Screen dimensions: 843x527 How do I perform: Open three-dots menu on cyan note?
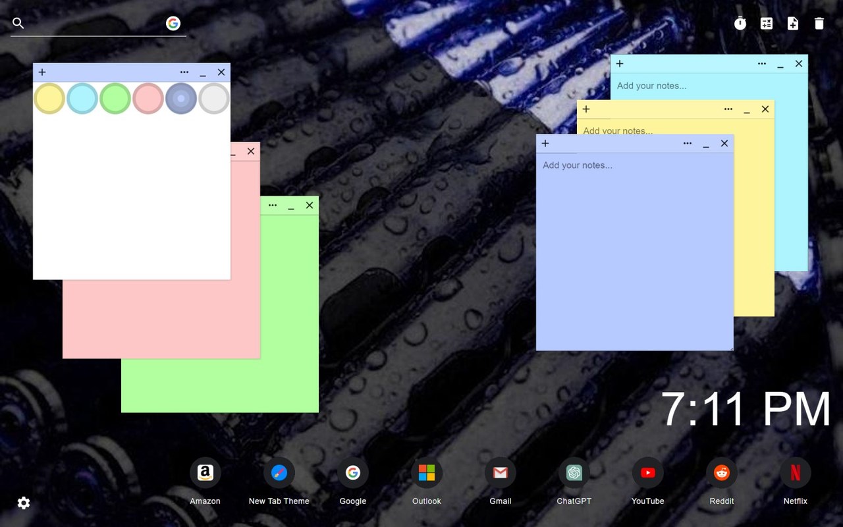pos(762,64)
